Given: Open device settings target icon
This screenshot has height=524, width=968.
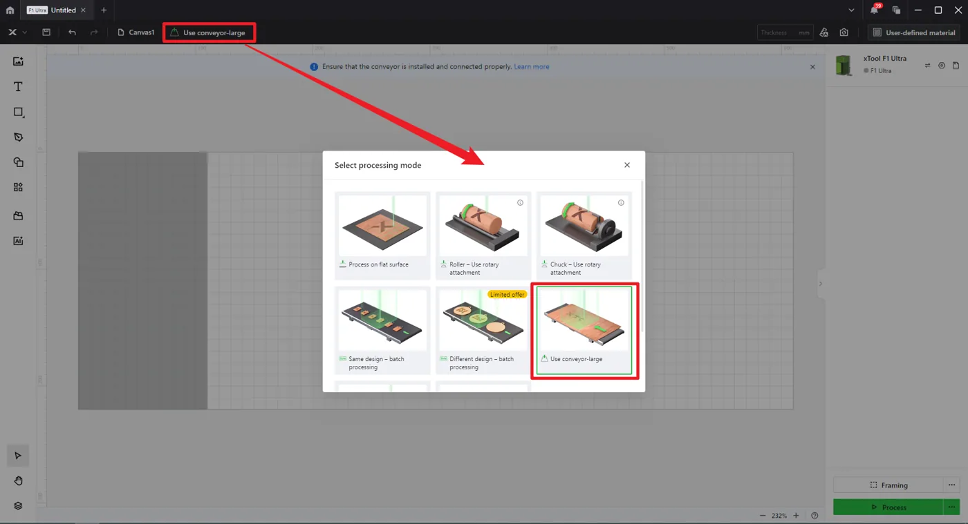Looking at the screenshot, I should click(x=942, y=66).
